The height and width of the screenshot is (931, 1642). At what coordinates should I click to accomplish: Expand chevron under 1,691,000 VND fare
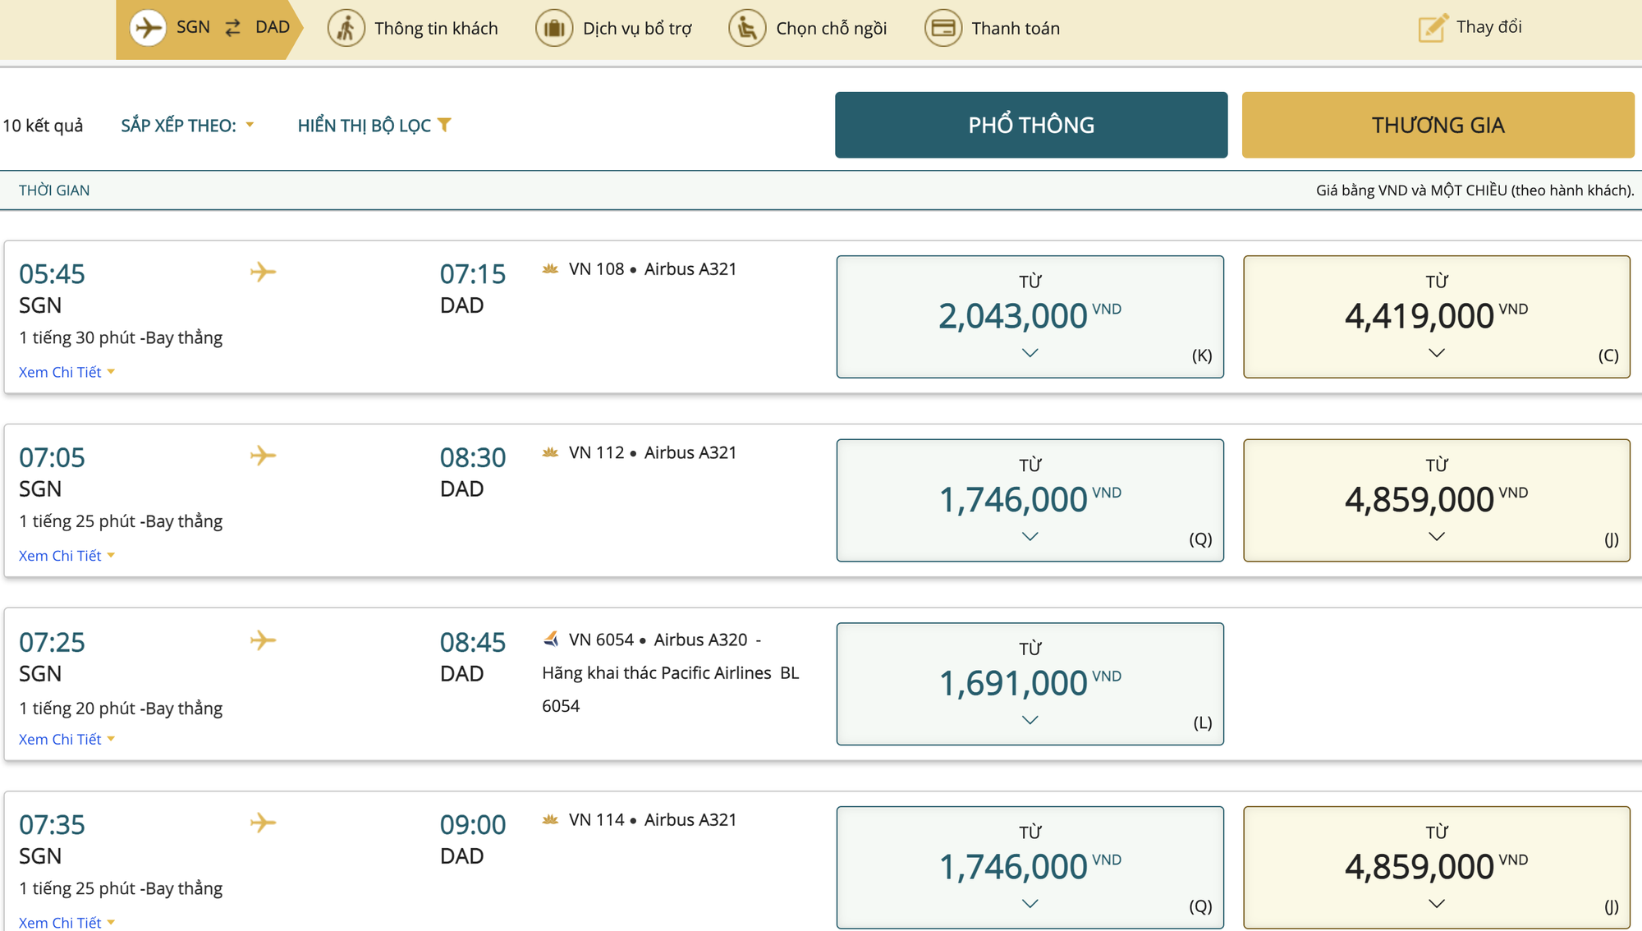click(1030, 720)
